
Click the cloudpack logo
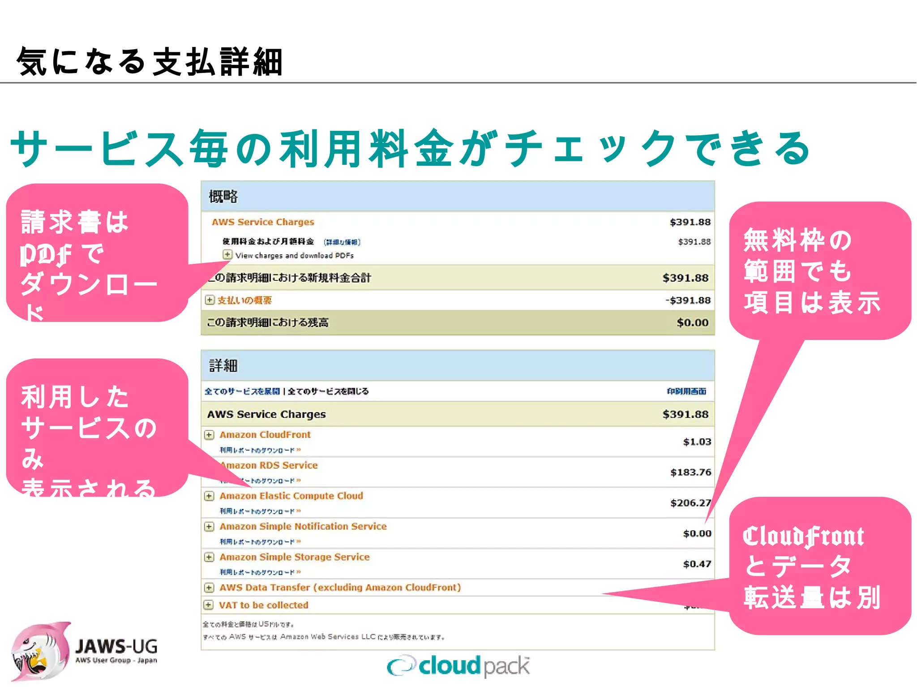tap(458, 666)
